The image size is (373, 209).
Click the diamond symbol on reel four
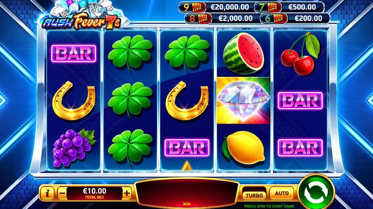click(244, 100)
